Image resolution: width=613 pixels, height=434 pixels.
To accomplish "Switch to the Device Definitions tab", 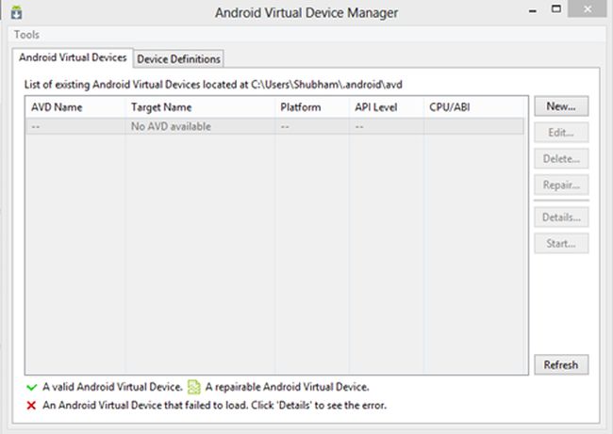I will [179, 58].
